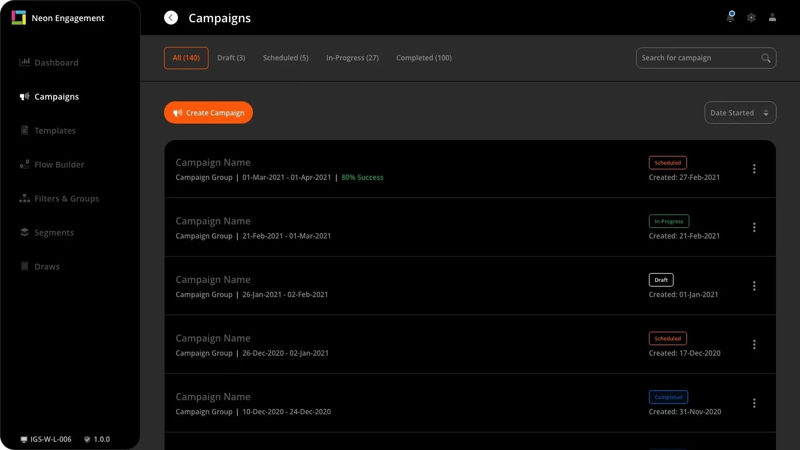Open Flow Builder from the sidebar
800x450 pixels.
[59, 165]
